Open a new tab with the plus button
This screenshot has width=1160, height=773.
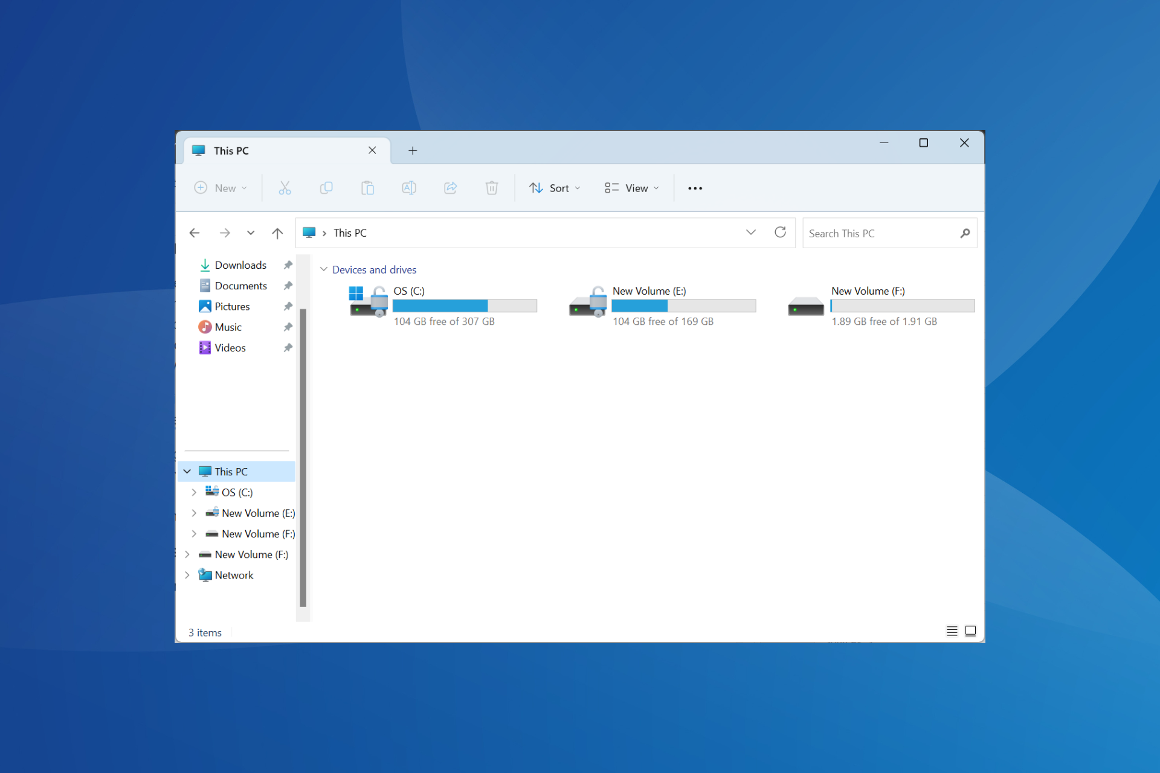coord(413,150)
